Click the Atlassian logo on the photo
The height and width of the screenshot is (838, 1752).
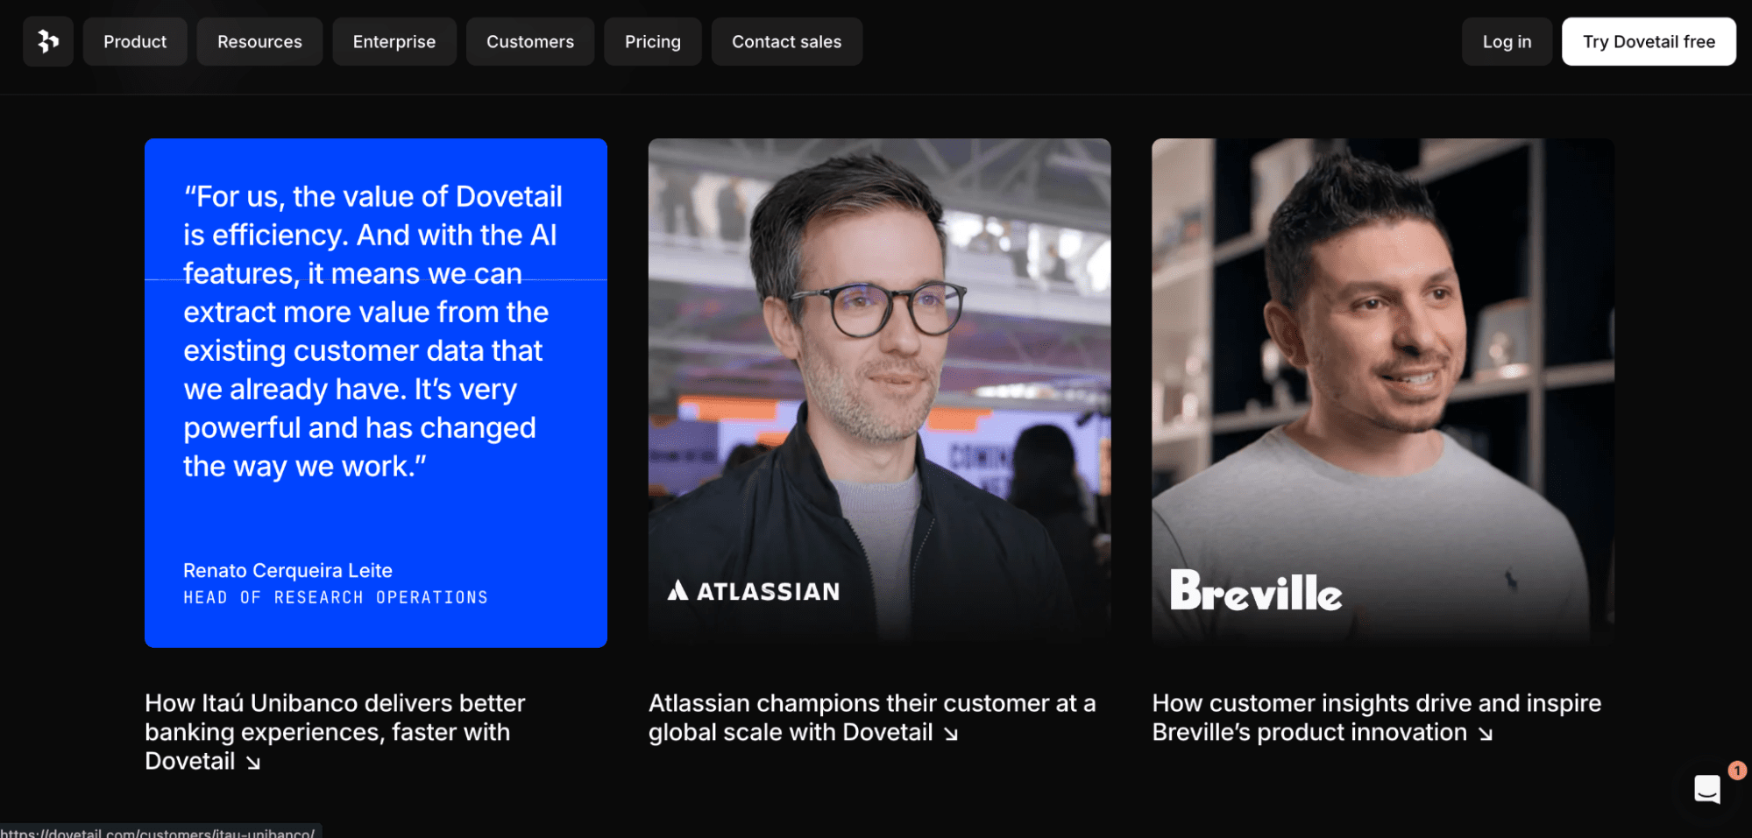pos(754,591)
